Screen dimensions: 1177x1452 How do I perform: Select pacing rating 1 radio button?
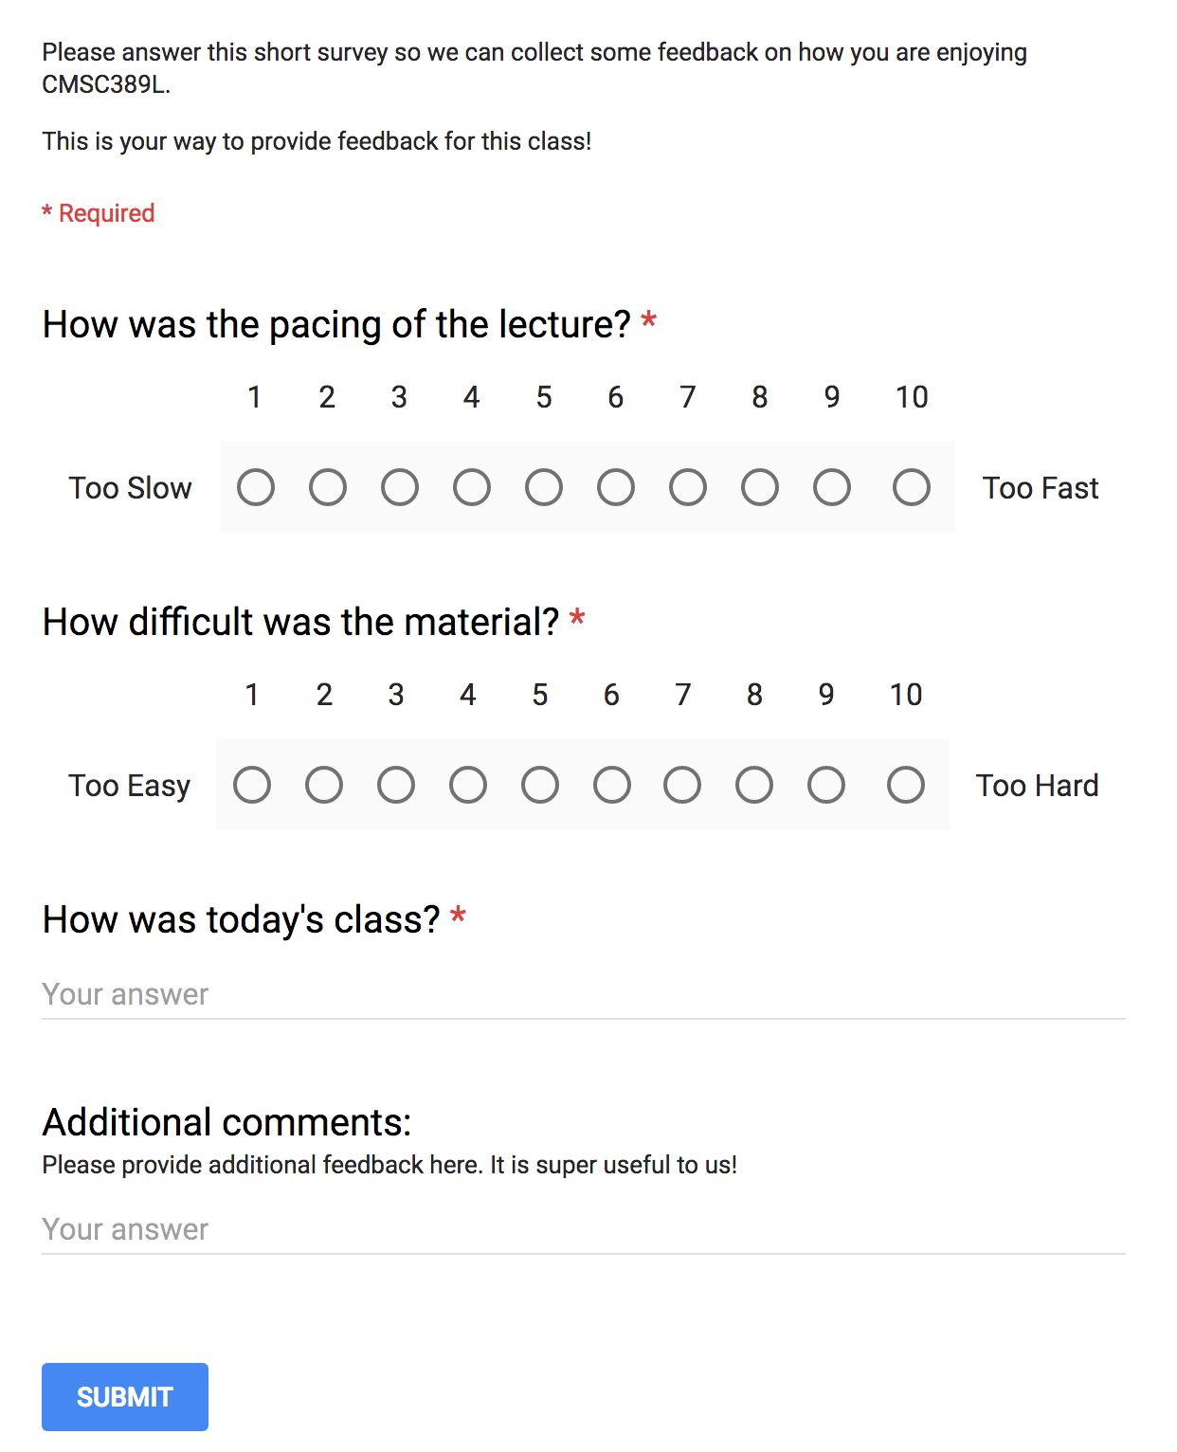click(x=256, y=488)
